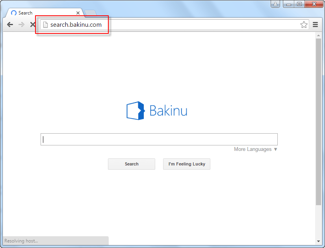Click the Search button
The width and height of the screenshot is (325, 248).
[132, 164]
